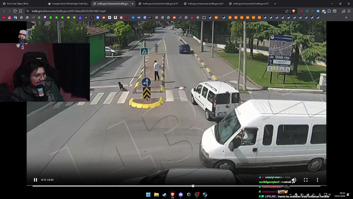Viewport: 353px width, 199px height.
Task: Close the active trafik.gov.tr tab
Action: [132, 4]
